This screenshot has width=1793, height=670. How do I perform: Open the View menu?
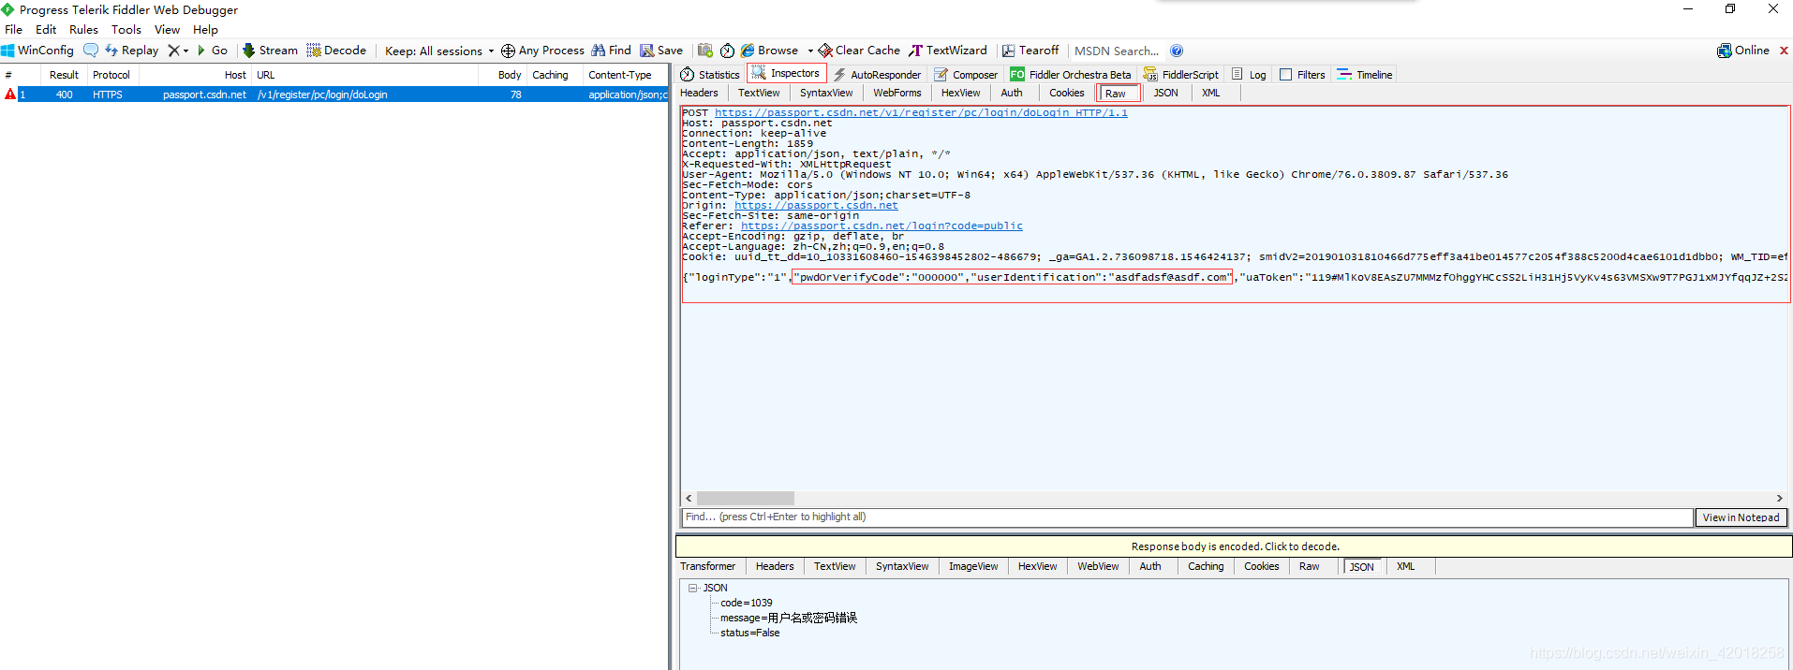[167, 29]
